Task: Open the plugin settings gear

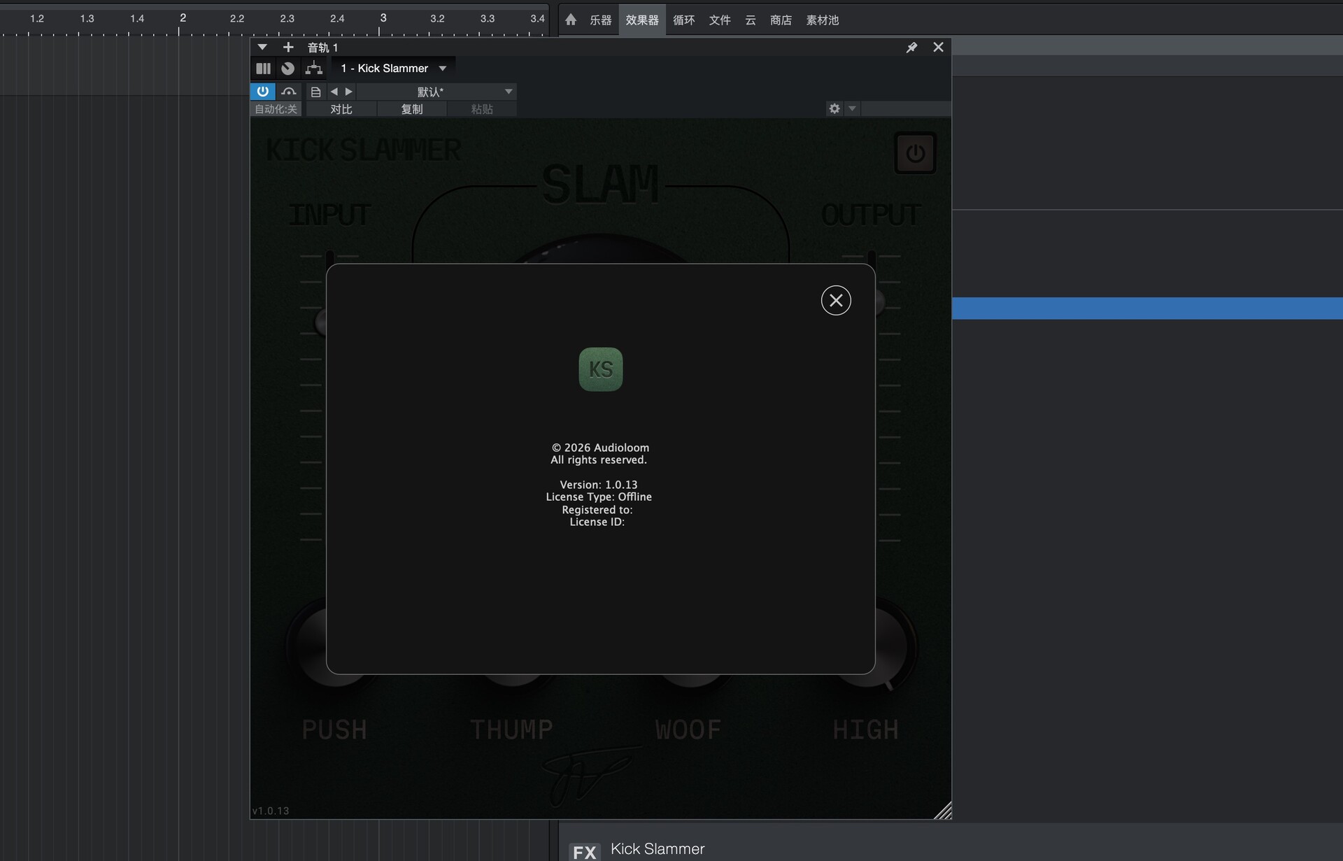Action: coord(834,108)
